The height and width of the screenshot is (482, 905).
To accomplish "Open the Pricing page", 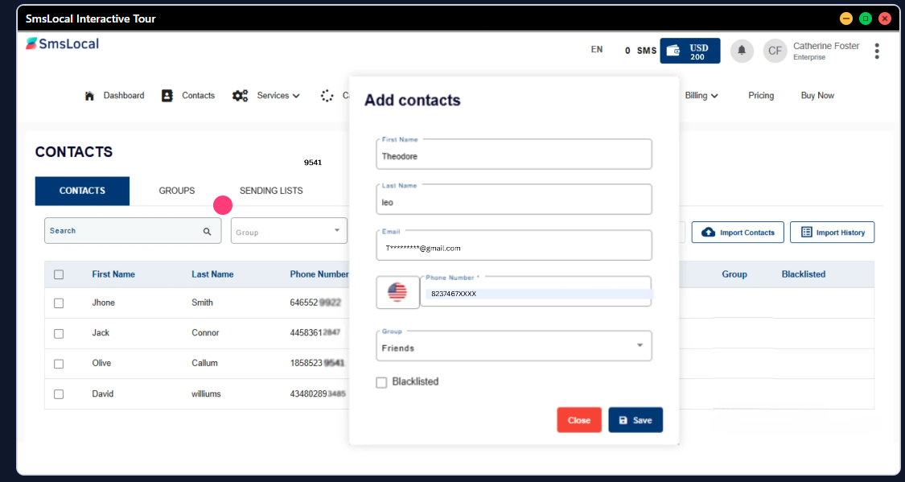I will [x=761, y=96].
